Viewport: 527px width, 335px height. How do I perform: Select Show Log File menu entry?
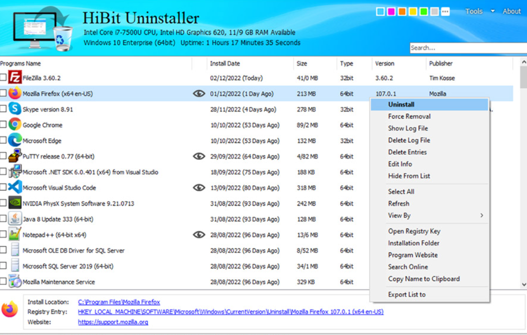[x=430, y=128]
